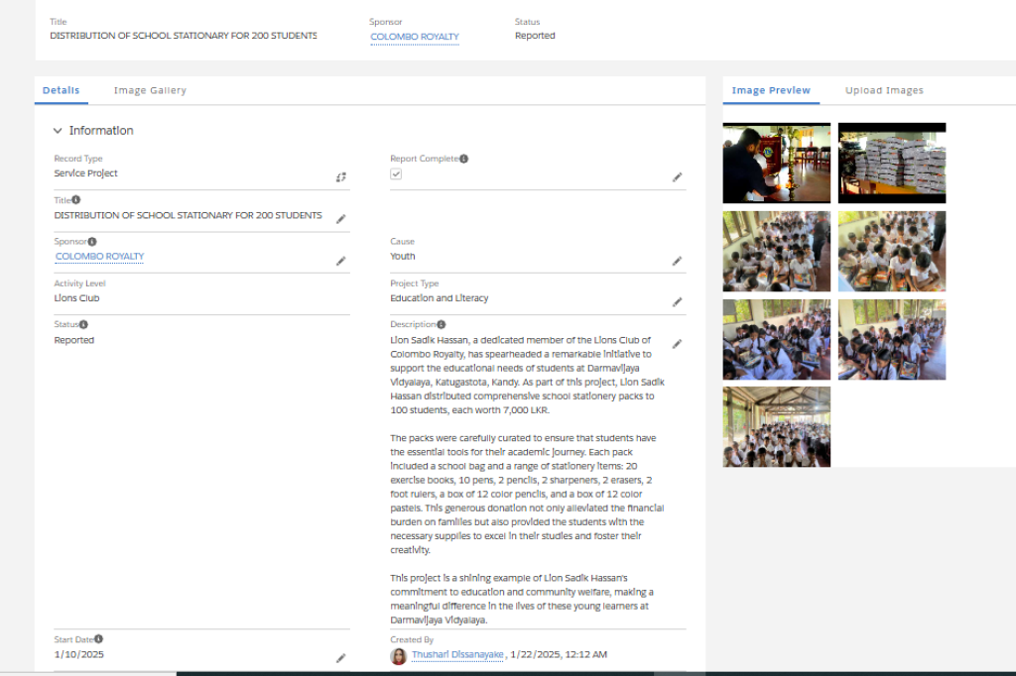Screen dimensions: 1016x676
Task: Show info tooltip next to Start Date
Action: pos(98,639)
